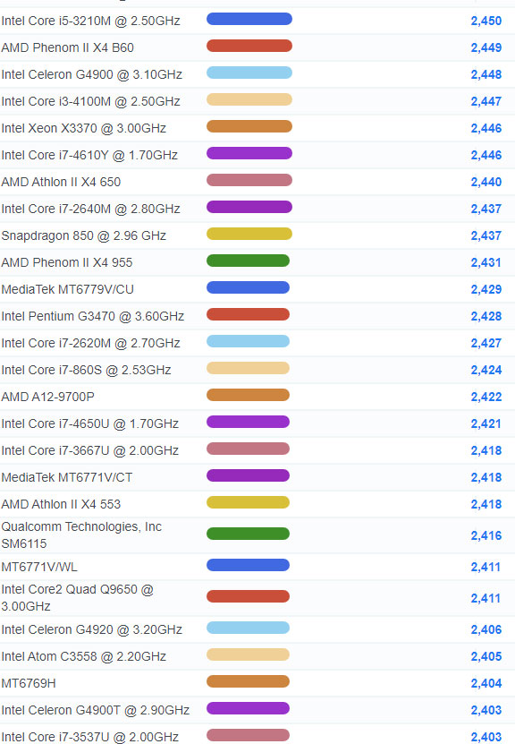This screenshot has width=515, height=744.
Task: Open Intel Core i7-3667U @ 2.00GHz
Action: click(x=89, y=450)
